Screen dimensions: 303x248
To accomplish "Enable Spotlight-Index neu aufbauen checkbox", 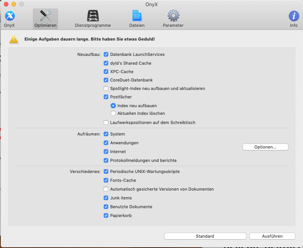I will click(x=106, y=88).
